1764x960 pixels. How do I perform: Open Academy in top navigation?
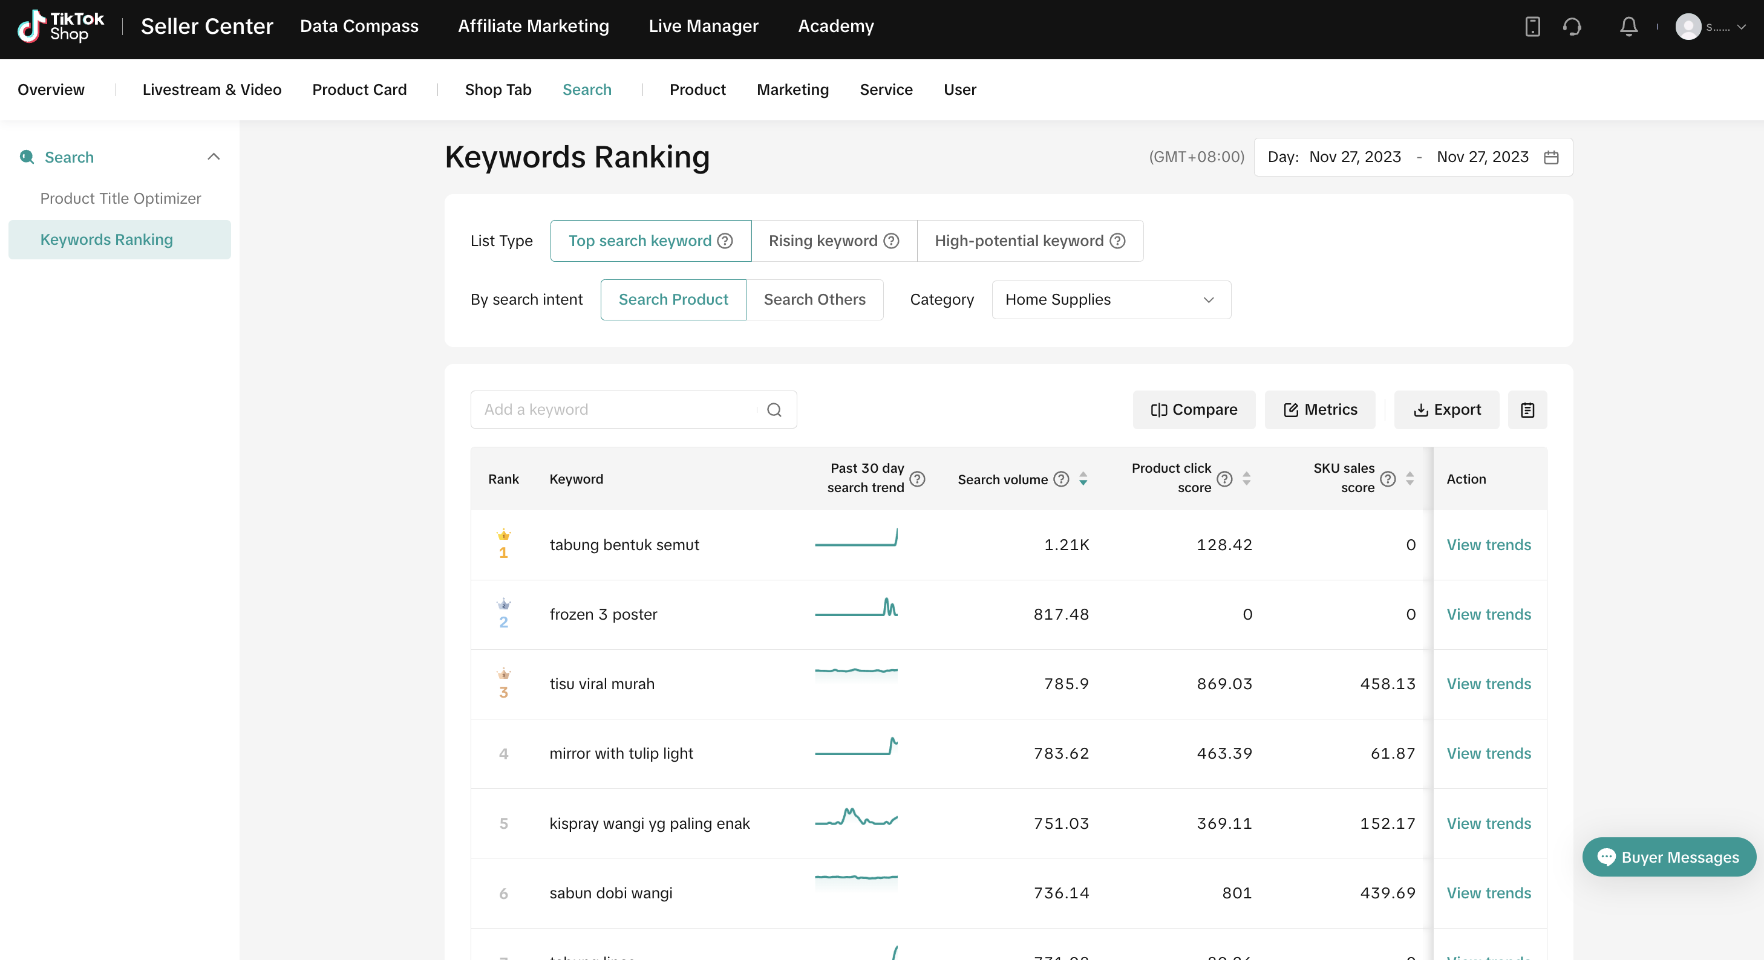pyautogui.click(x=835, y=26)
